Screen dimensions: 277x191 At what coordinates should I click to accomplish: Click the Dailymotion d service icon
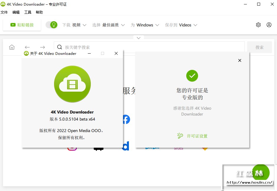pos(126,146)
